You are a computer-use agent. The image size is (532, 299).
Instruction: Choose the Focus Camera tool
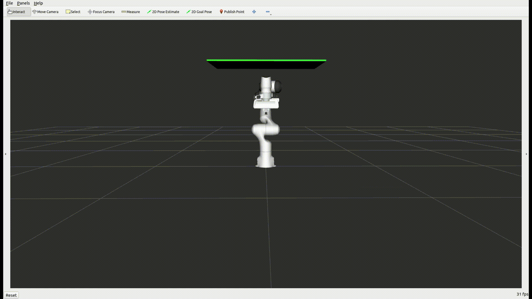click(101, 12)
